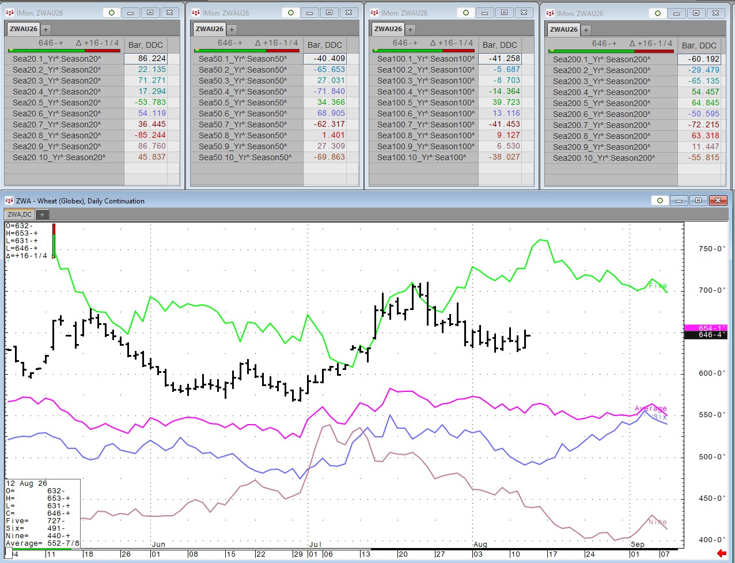Select the Sea20.10_Yr^:Season20^ row label
735x563 pixels.
(x=59, y=157)
